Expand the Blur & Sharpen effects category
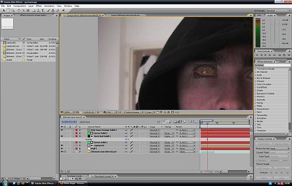The height and width of the screenshot is (186, 292). pyautogui.click(x=255, y=78)
